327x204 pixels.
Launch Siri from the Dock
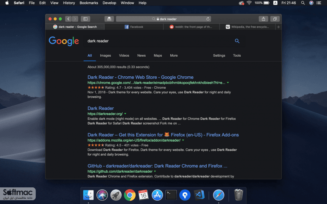[102, 195]
